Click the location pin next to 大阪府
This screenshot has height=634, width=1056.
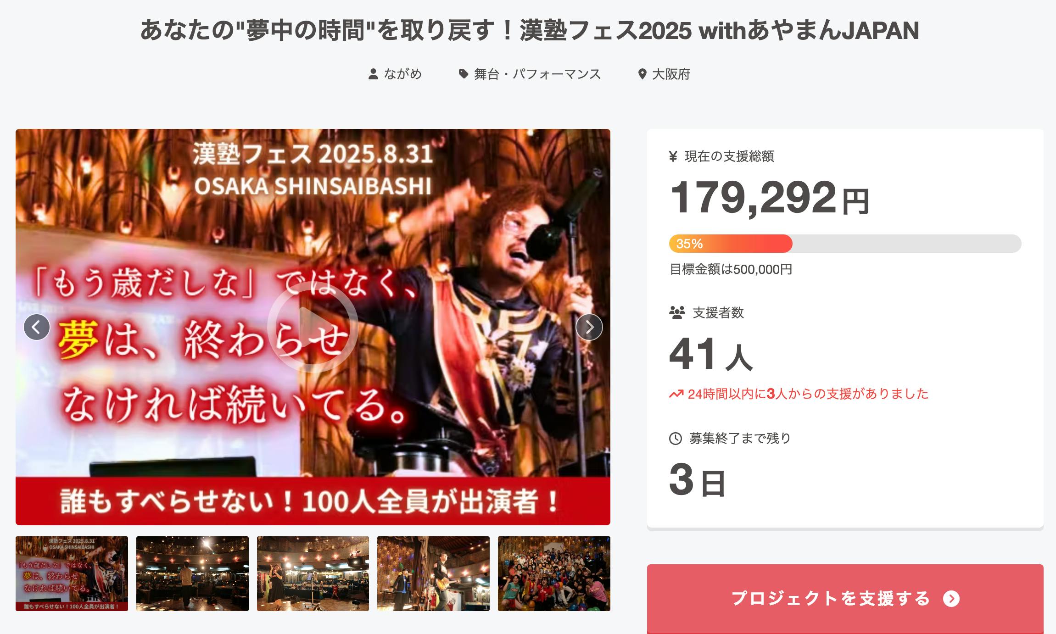pos(643,74)
